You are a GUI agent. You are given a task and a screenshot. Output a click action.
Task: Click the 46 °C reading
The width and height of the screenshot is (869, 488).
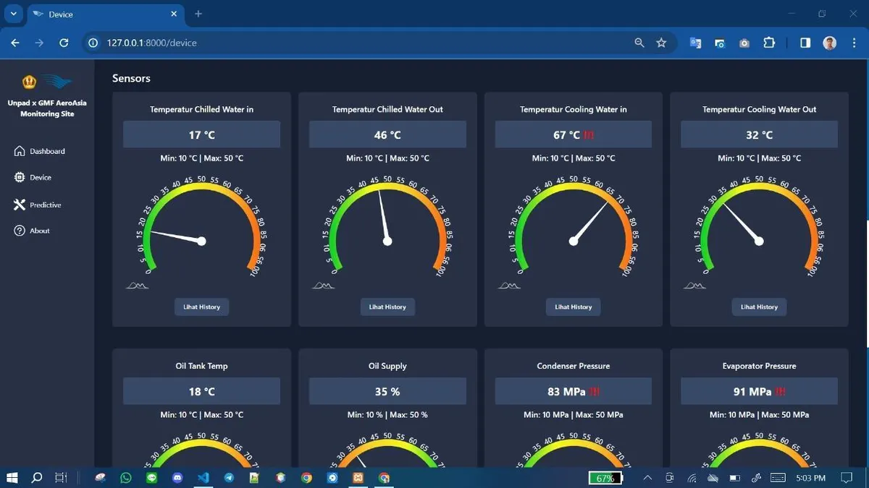pos(387,134)
